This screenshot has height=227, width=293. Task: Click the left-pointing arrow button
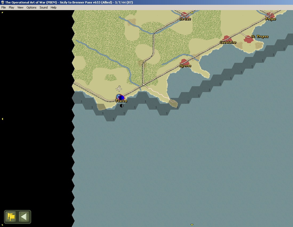(x=24, y=217)
